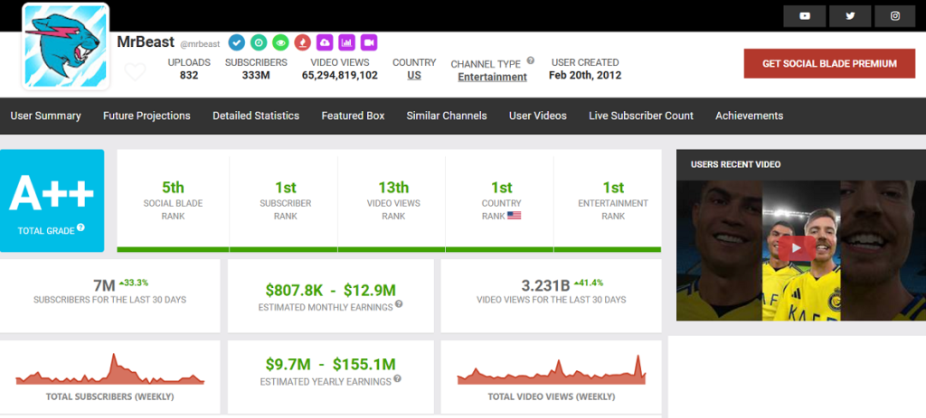Click the A++ total grade tile
Screen dimensions: 926x418
click(52, 200)
